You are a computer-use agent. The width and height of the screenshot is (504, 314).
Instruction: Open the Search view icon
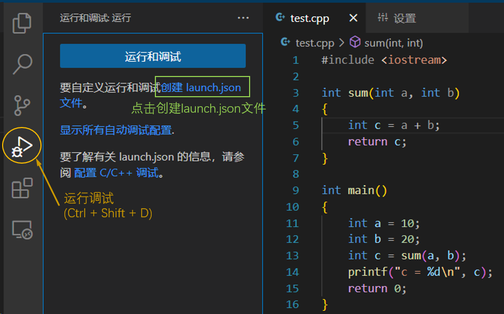22,64
